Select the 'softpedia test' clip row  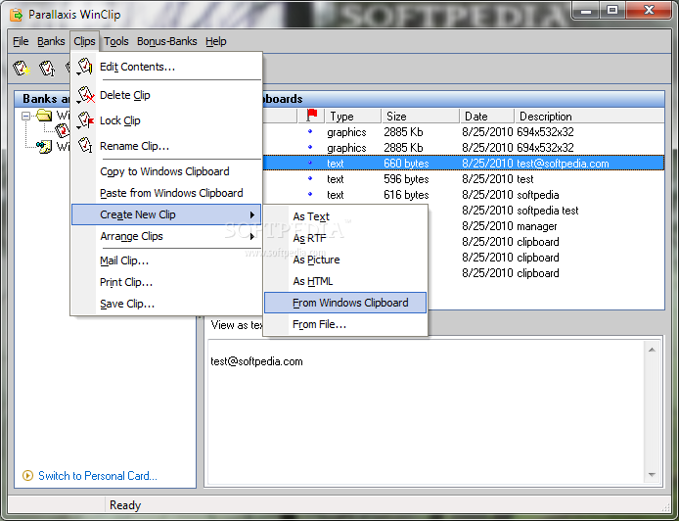(546, 211)
